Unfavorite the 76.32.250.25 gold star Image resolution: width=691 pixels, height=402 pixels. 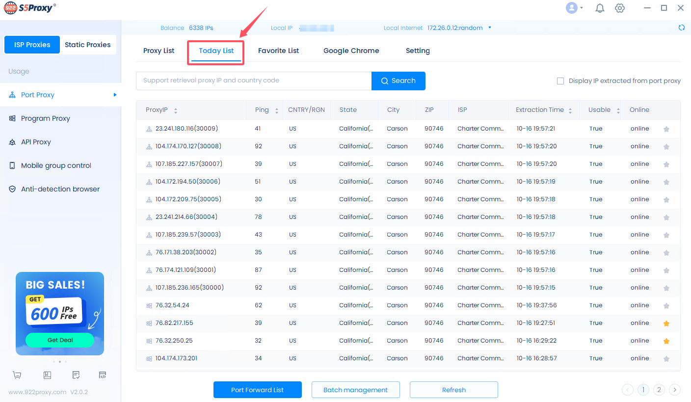(x=666, y=341)
